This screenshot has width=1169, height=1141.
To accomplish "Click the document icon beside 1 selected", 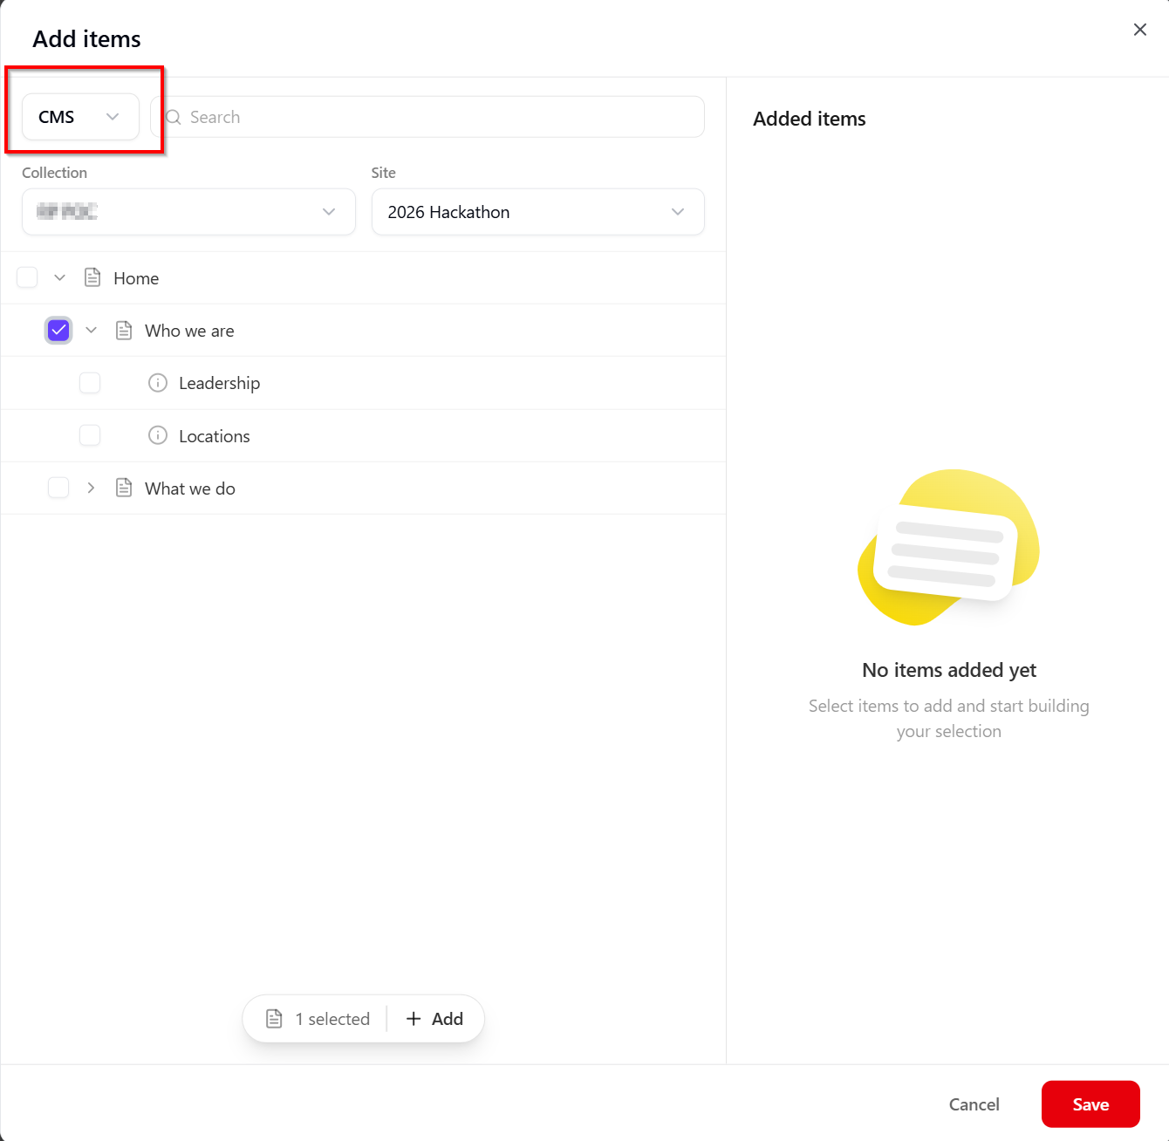I will [x=274, y=1019].
